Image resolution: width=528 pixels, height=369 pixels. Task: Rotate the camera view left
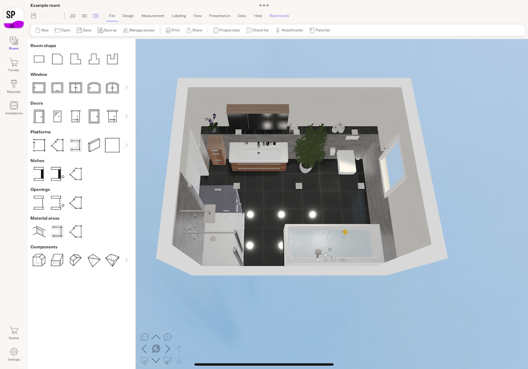point(144,349)
